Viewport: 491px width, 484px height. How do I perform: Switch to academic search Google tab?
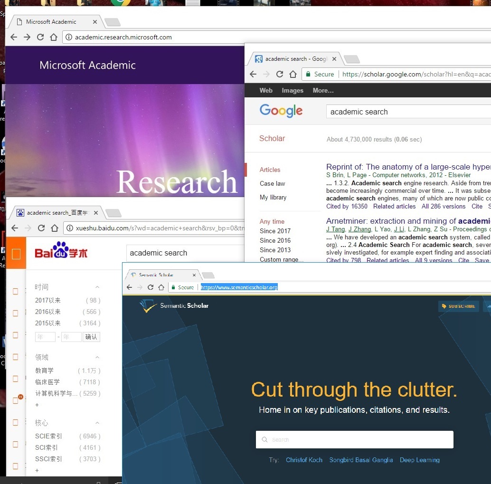(x=295, y=59)
